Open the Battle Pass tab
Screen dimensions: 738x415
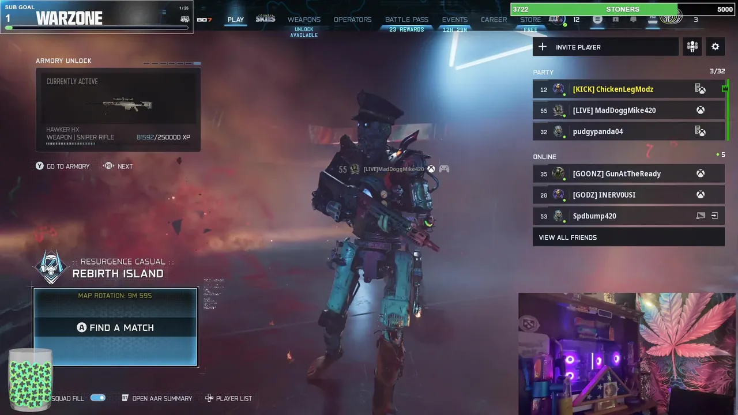406,20
